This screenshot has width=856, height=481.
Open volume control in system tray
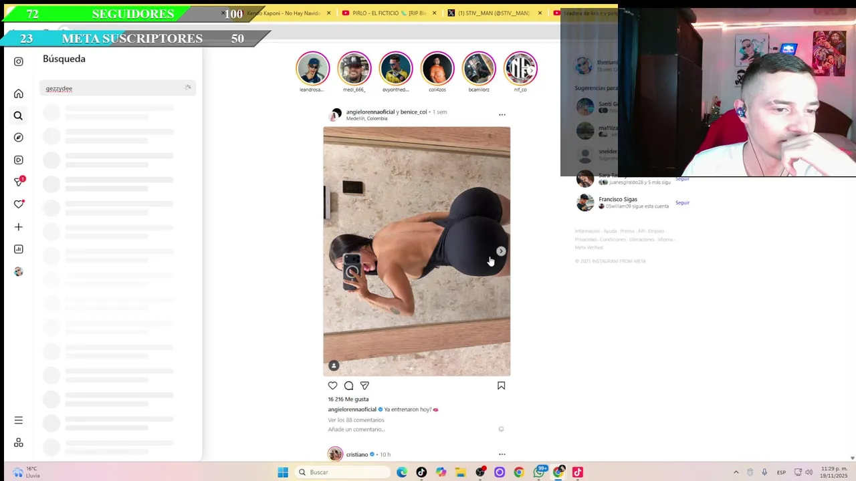tap(809, 472)
